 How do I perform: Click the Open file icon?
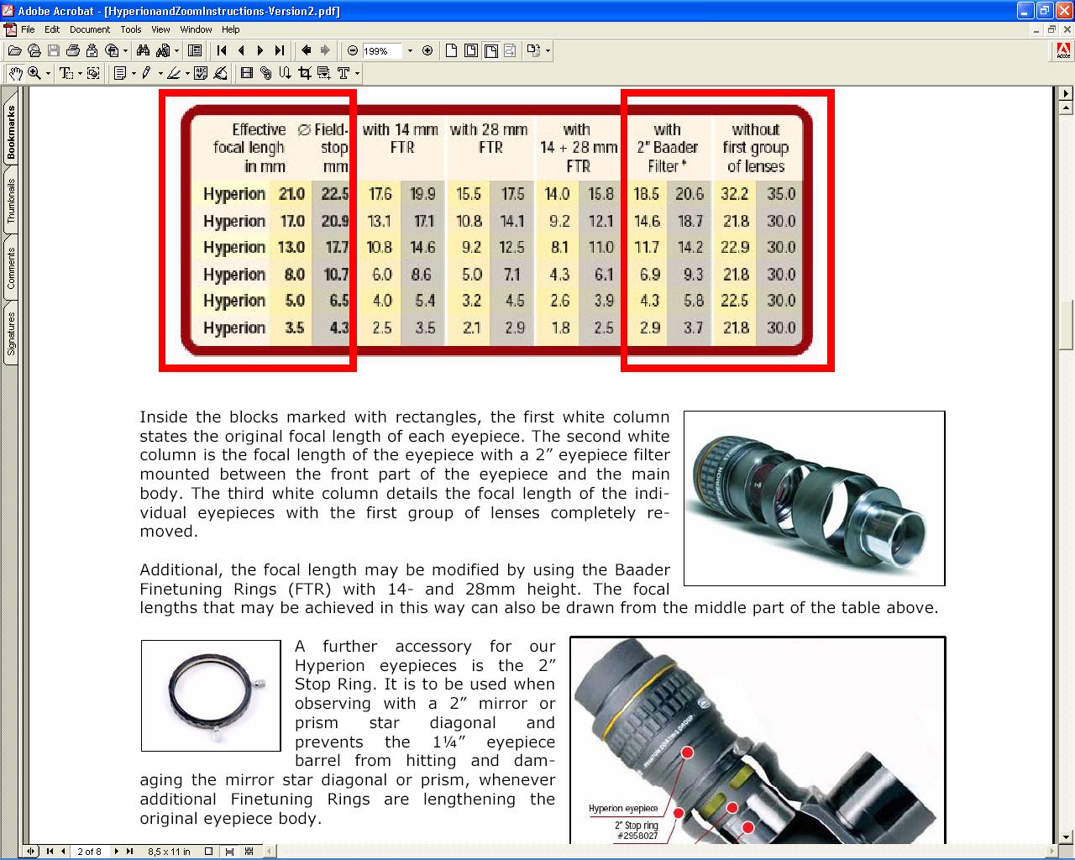14,51
